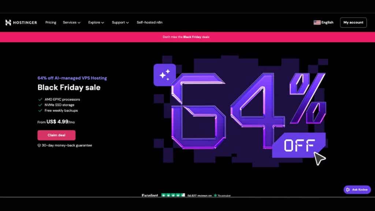Click the green Trustpilot star rating
Viewport: 375px width, 211px height.
pyautogui.click(x=172, y=196)
